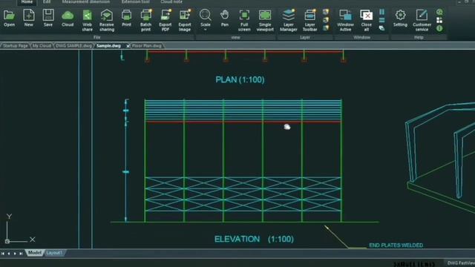Open Extension tool ribbon tab
This screenshot has height=267, width=475.
click(x=135, y=1)
